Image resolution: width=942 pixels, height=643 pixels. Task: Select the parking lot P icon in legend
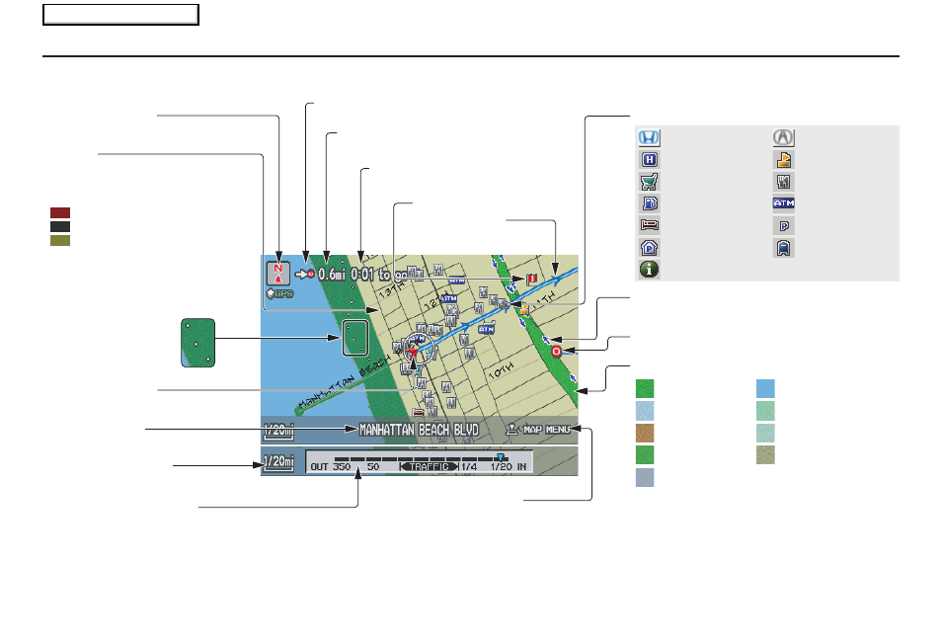[783, 226]
